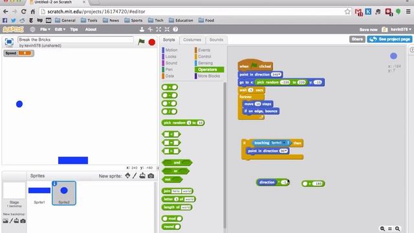414x233 pixels.
Task: Open About from the menu bar
Action: [x=91, y=29]
